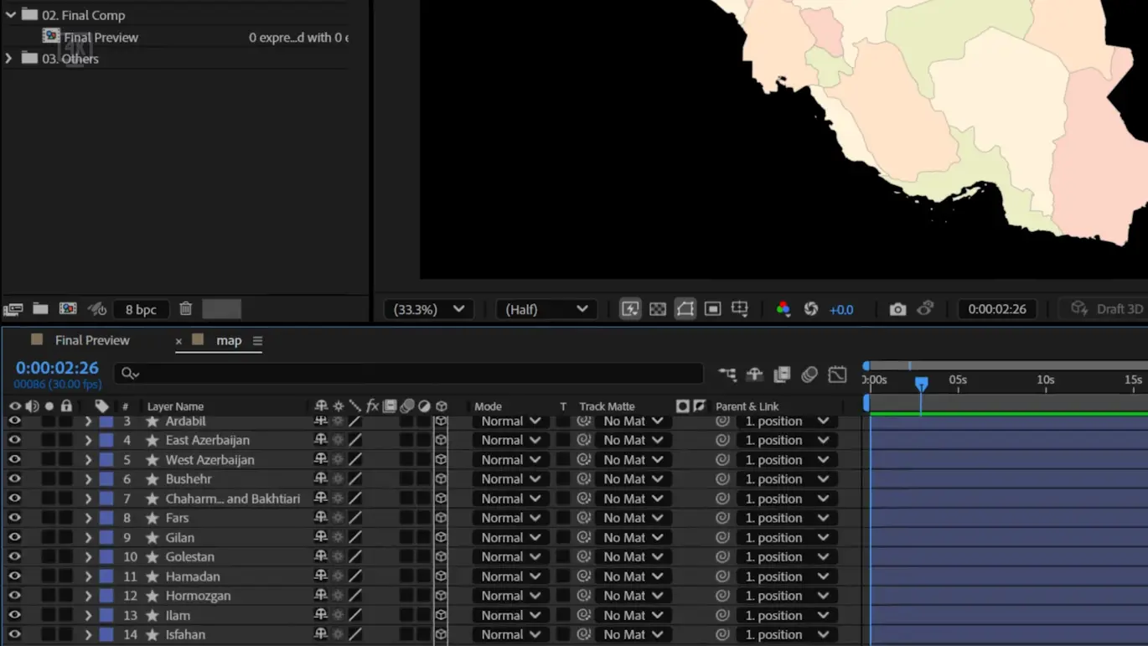Toggle the 3D layer switch for Fars
The height and width of the screenshot is (646, 1148).
(x=441, y=518)
